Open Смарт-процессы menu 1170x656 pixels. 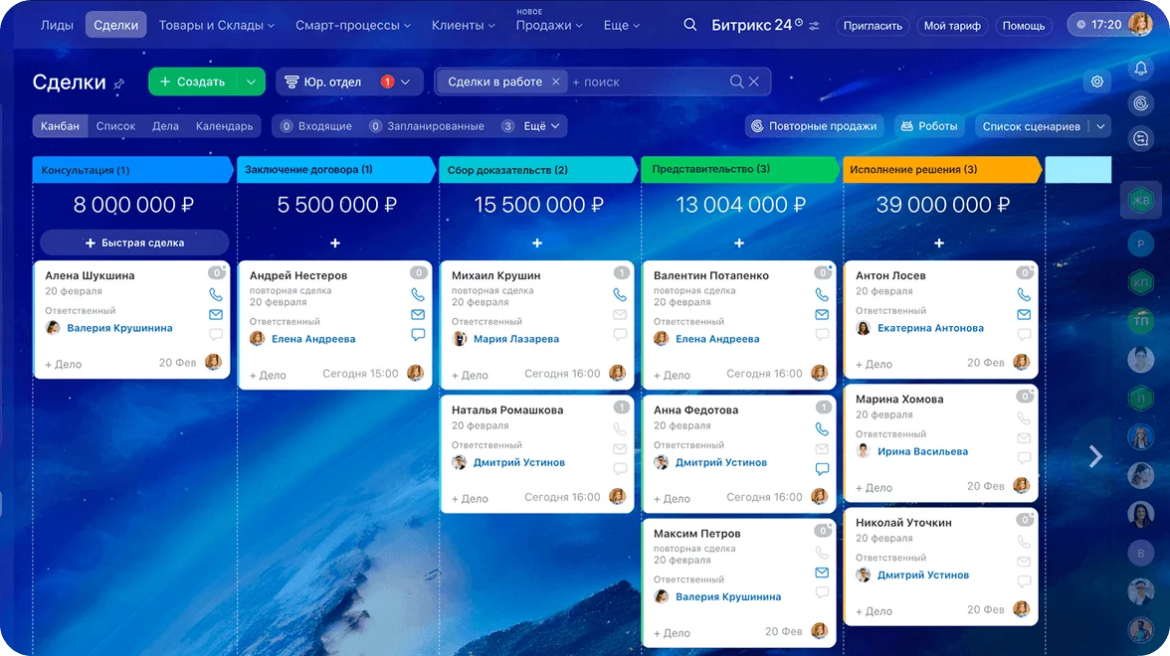tap(353, 26)
